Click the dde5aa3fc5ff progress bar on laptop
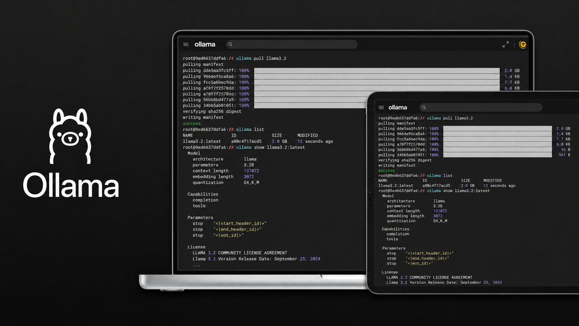This screenshot has height=326, width=579. (377, 71)
